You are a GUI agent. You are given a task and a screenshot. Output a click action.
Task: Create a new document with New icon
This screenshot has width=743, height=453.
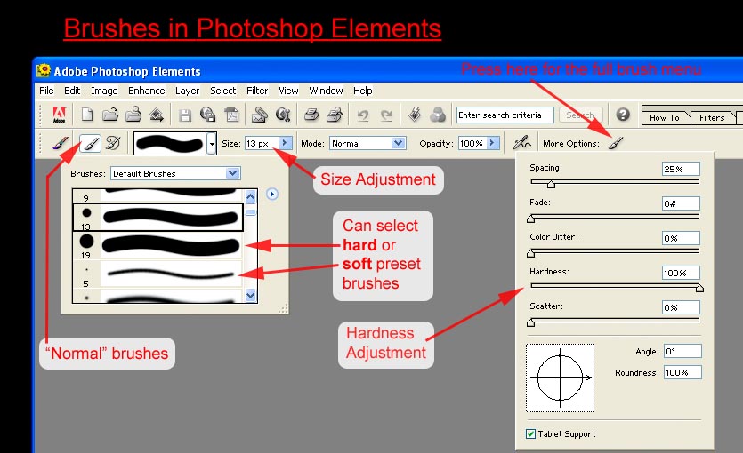tap(87, 115)
